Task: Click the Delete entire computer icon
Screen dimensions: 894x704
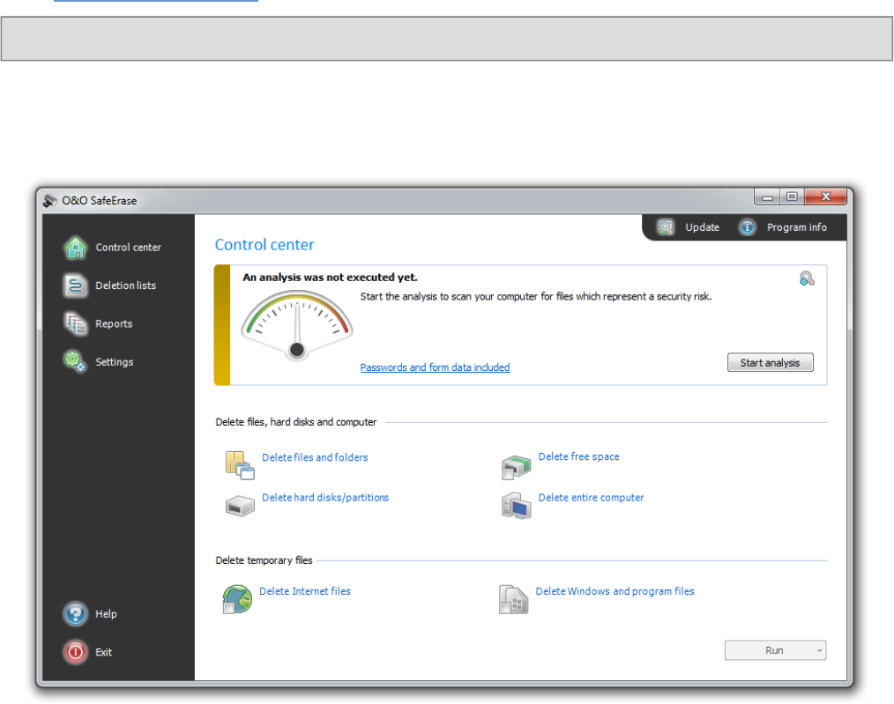Action: [x=516, y=506]
